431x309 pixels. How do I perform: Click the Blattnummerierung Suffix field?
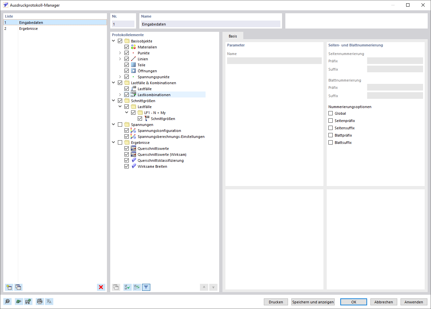tap(395, 95)
